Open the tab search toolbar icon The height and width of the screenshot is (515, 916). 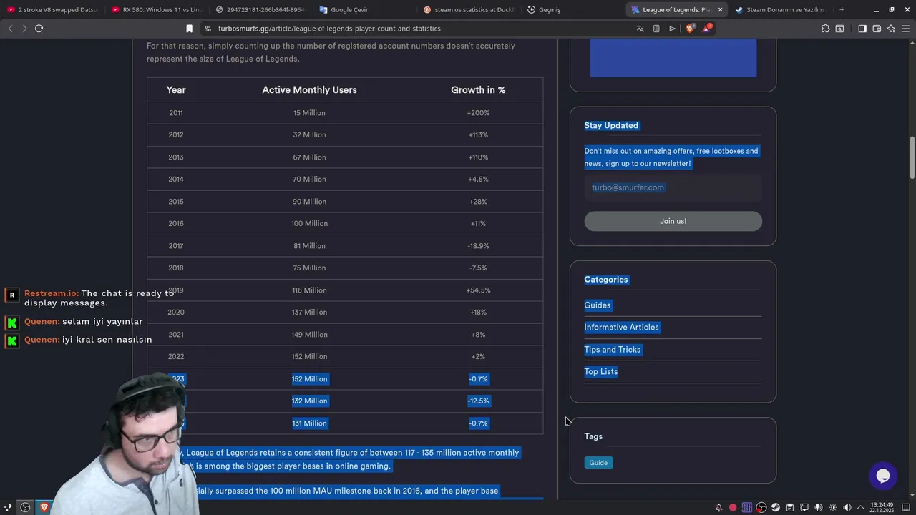[840, 29]
